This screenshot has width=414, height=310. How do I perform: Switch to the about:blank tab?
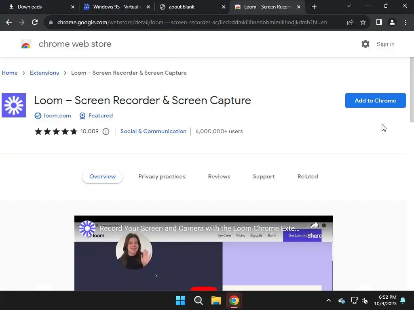pos(192,7)
